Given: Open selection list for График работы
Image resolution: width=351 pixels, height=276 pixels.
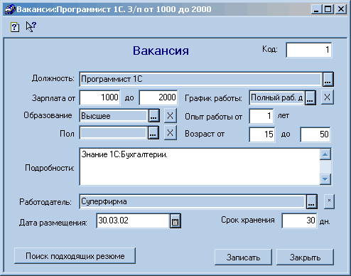Looking at the screenshot, I should click(x=310, y=97).
